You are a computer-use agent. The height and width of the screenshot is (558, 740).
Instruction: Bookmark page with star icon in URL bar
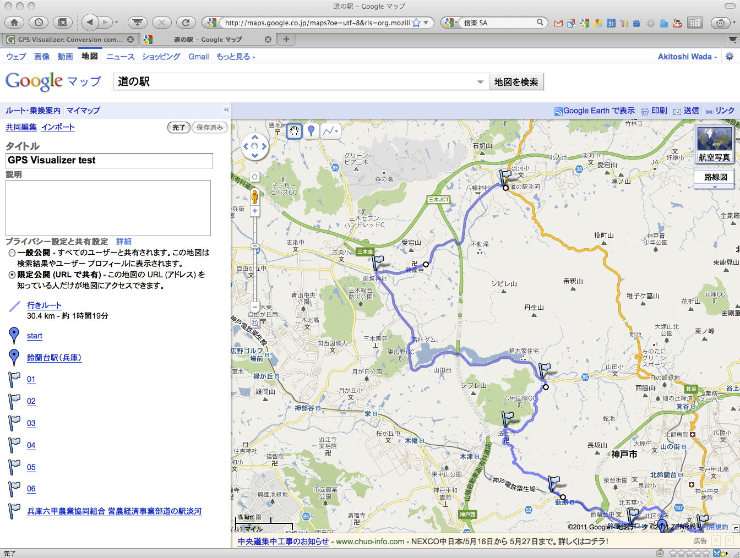(x=416, y=23)
